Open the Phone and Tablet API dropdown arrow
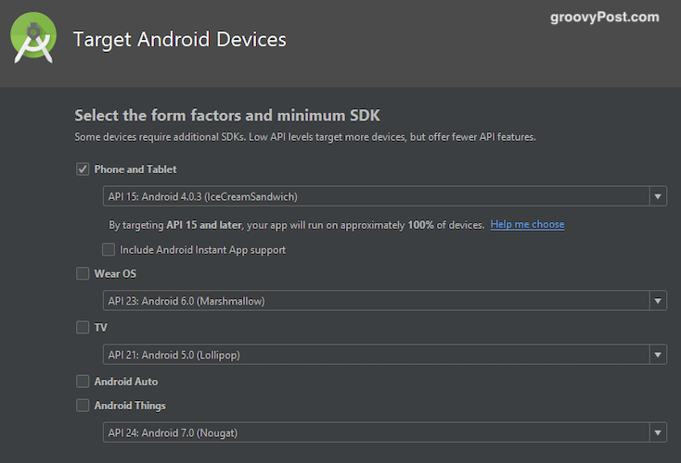 point(658,196)
